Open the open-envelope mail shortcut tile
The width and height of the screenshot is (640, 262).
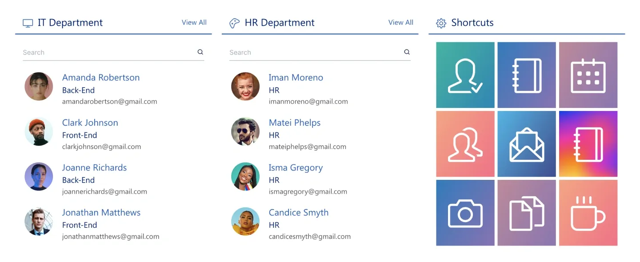tap(527, 144)
